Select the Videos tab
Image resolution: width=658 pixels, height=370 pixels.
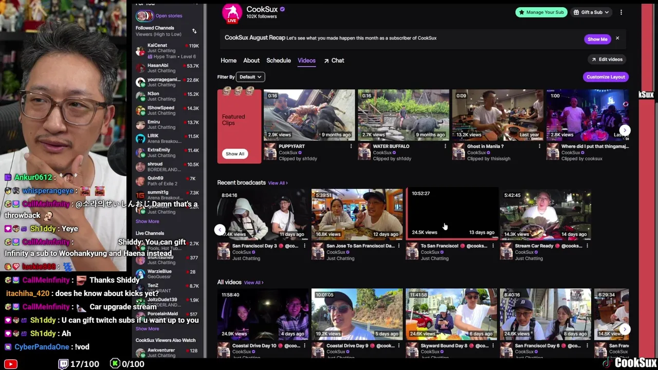point(306,61)
